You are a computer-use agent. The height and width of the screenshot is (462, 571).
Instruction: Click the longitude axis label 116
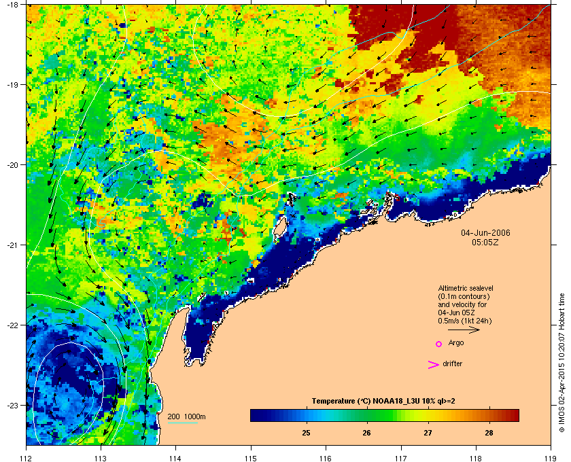pos(326,459)
